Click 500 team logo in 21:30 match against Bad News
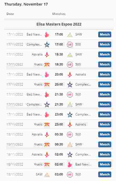Viewport: 116px width, 181px height. coord(70,94)
